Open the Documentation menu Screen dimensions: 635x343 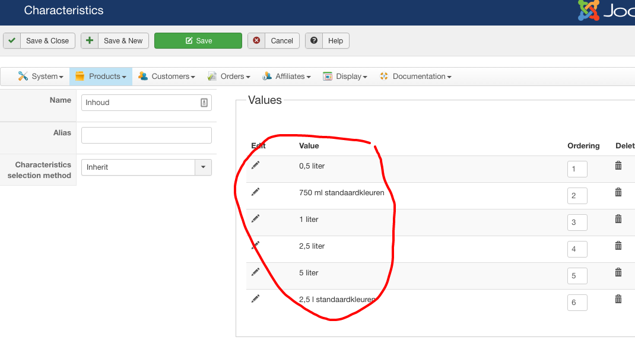click(415, 76)
